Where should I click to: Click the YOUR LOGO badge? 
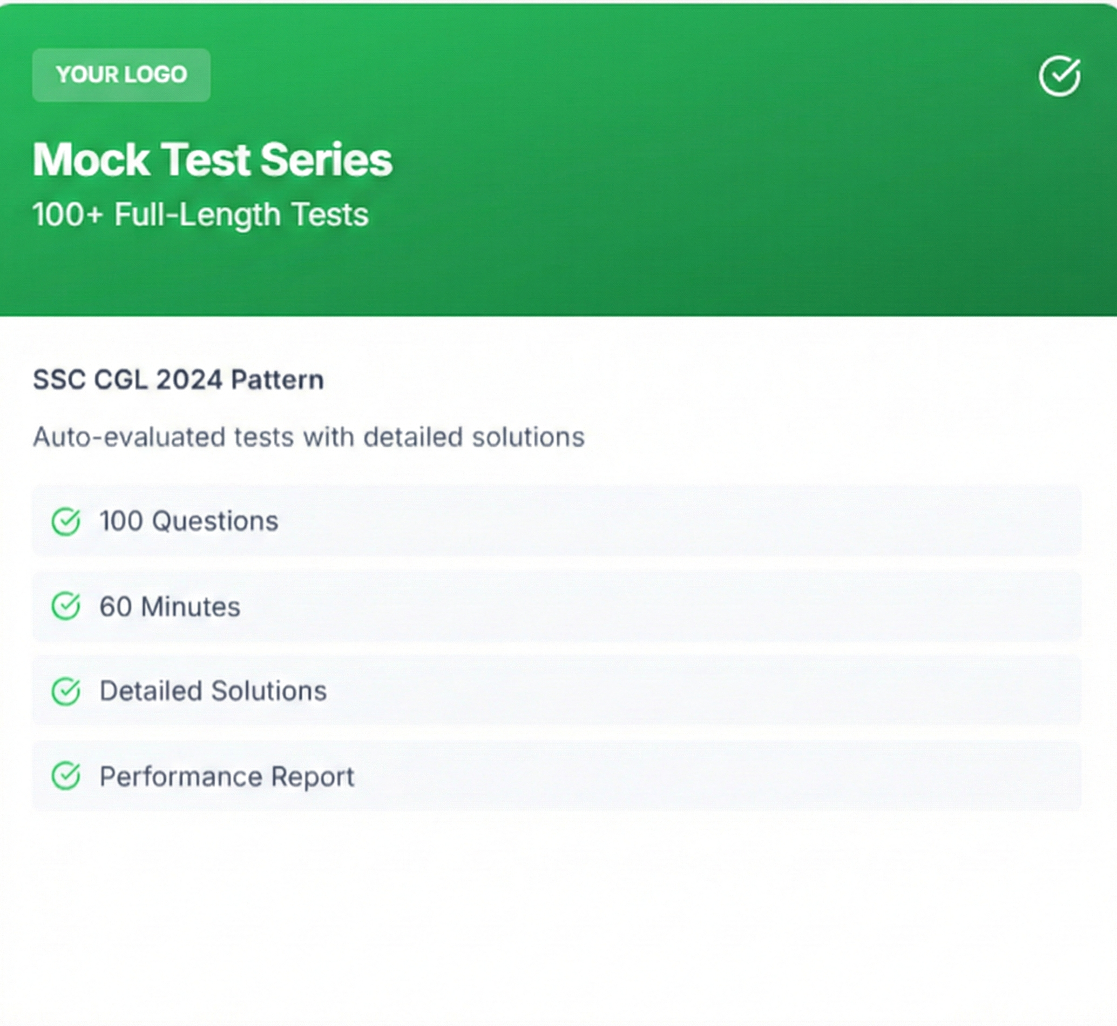tap(121, 75)
